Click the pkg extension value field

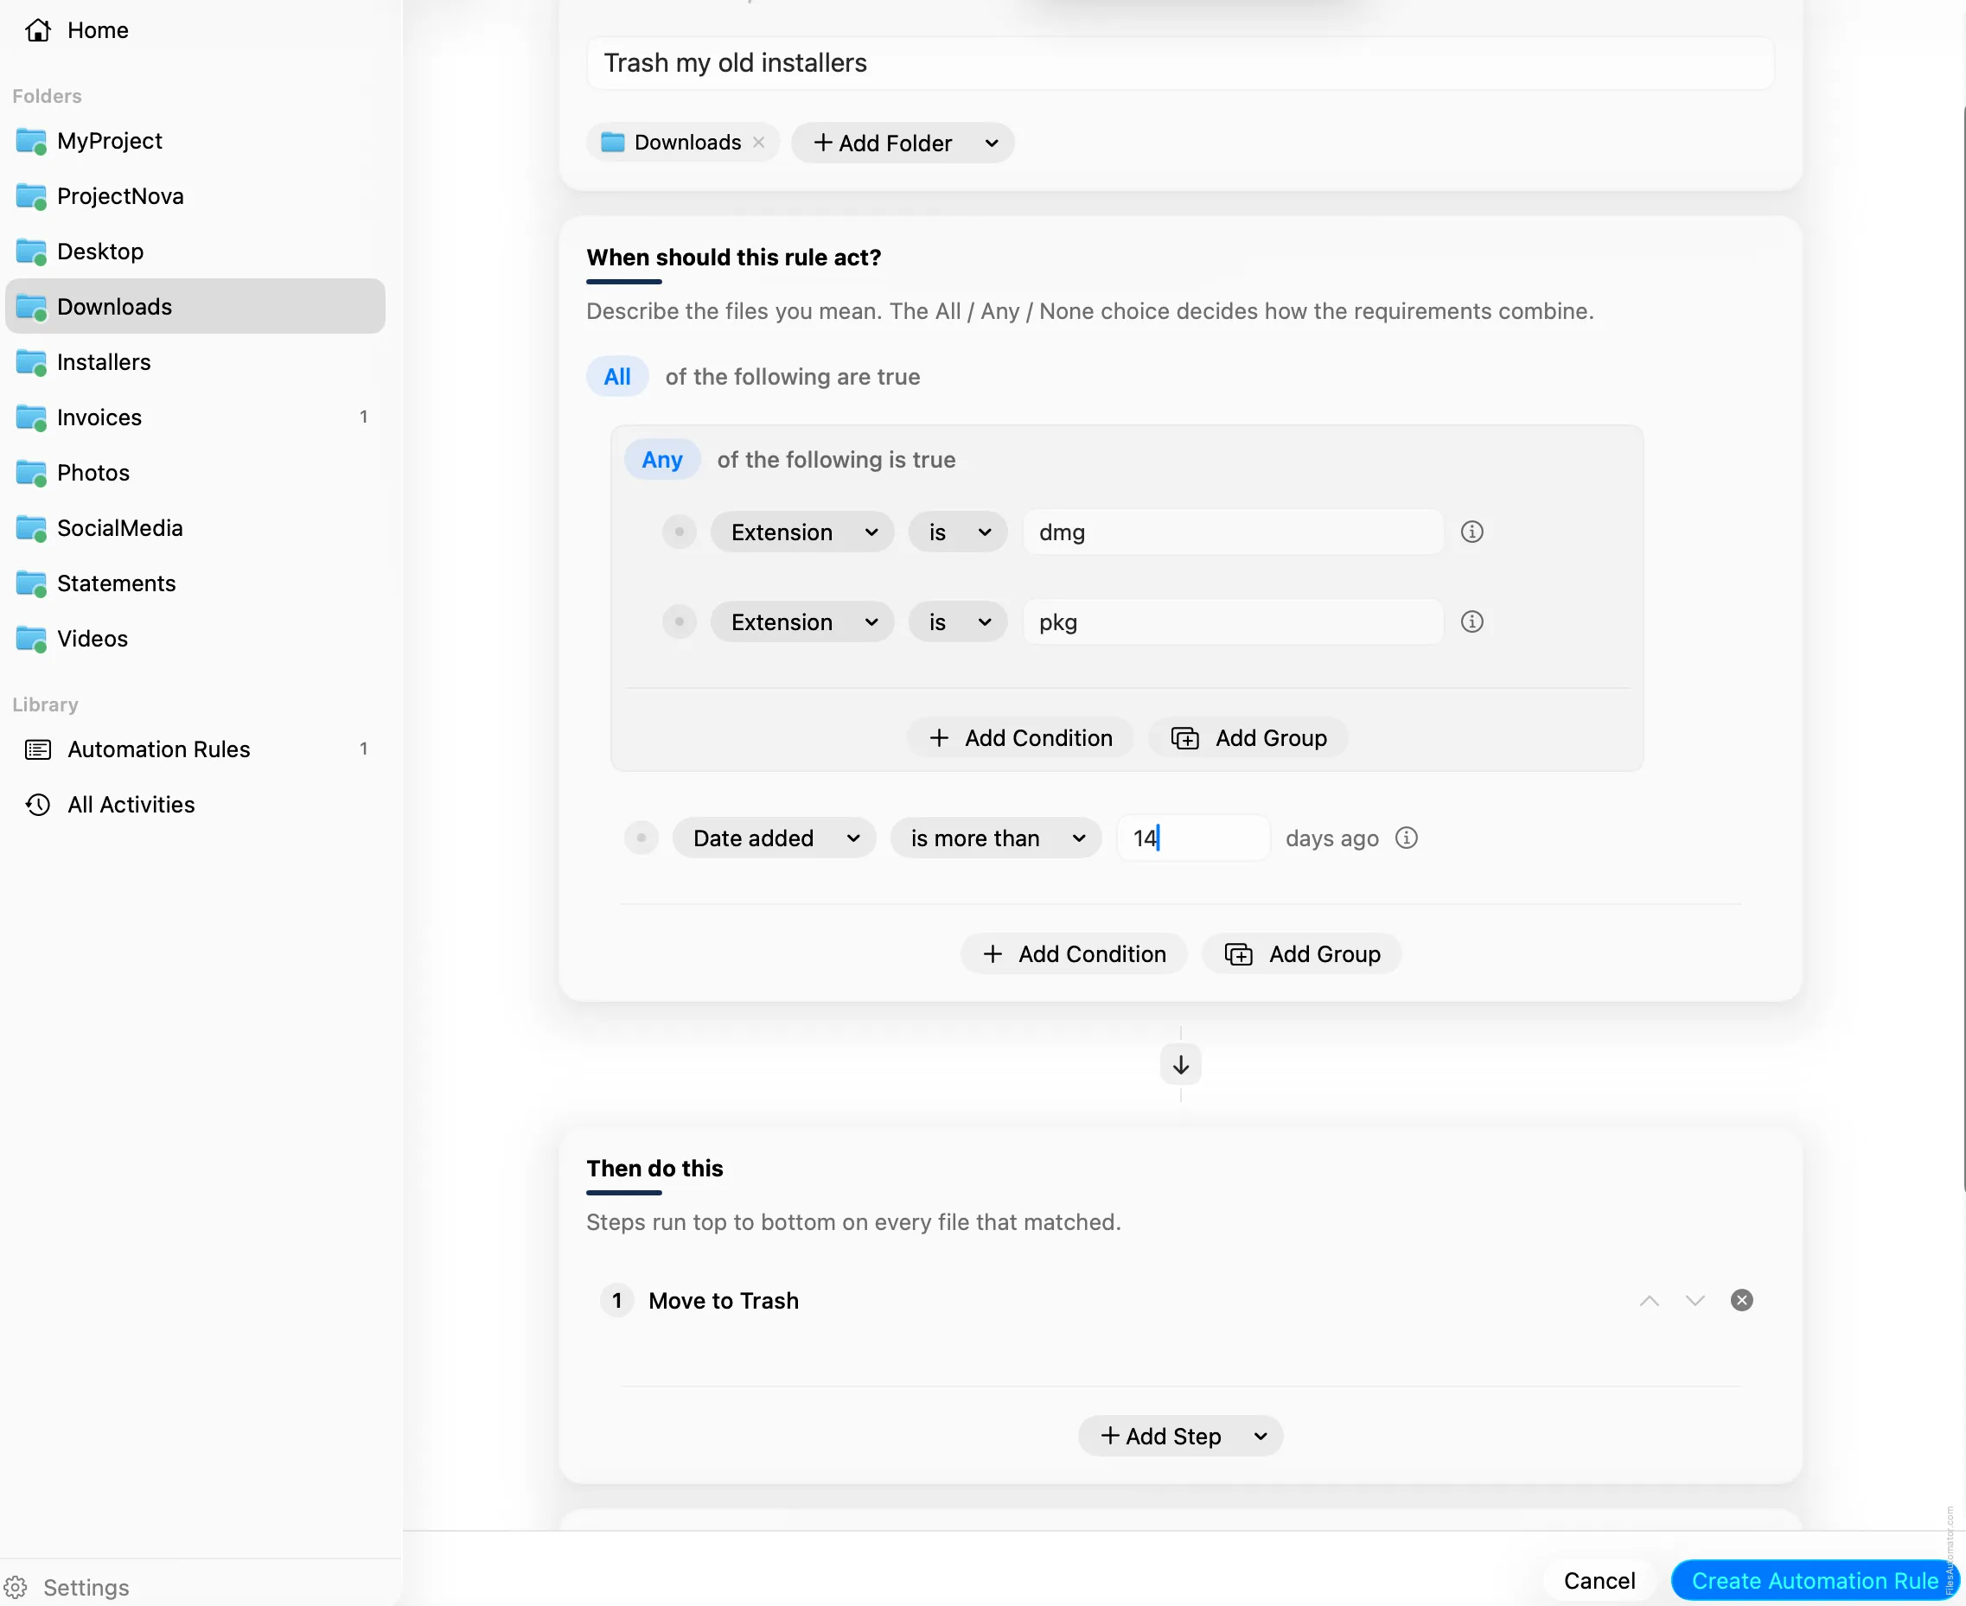1233,621
